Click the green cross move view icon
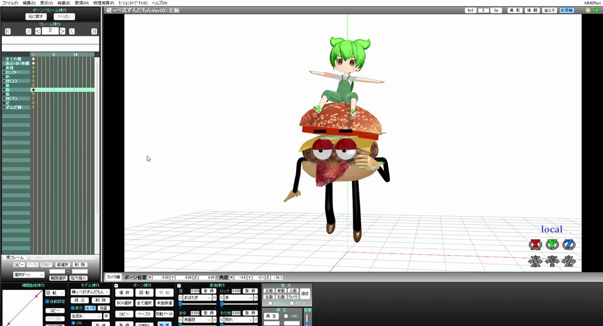Viewport: 603px width, 326px height. pos(596,10)
